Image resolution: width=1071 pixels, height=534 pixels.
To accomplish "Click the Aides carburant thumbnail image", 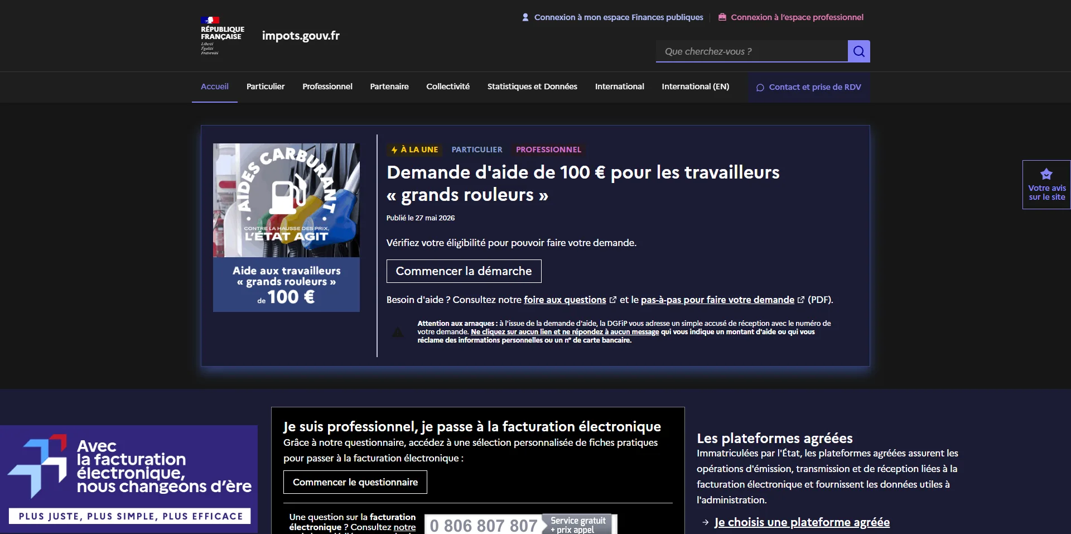I will (286, 228).
